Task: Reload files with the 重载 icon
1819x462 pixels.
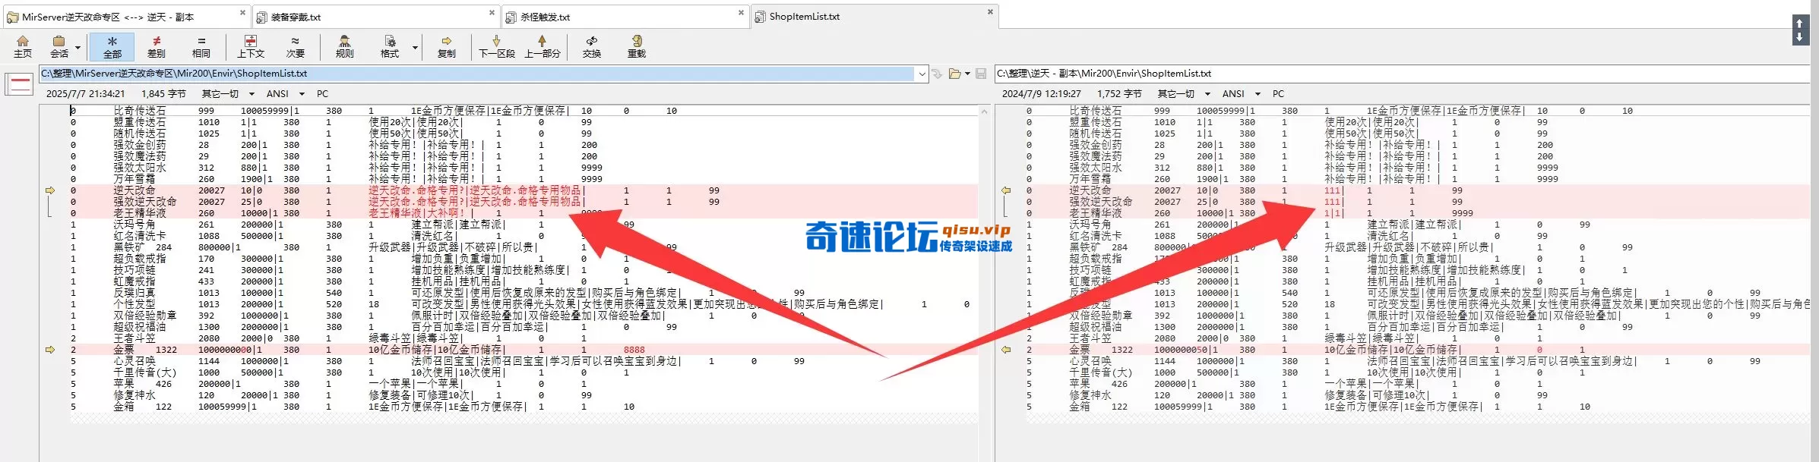Action: coord(637,46)
